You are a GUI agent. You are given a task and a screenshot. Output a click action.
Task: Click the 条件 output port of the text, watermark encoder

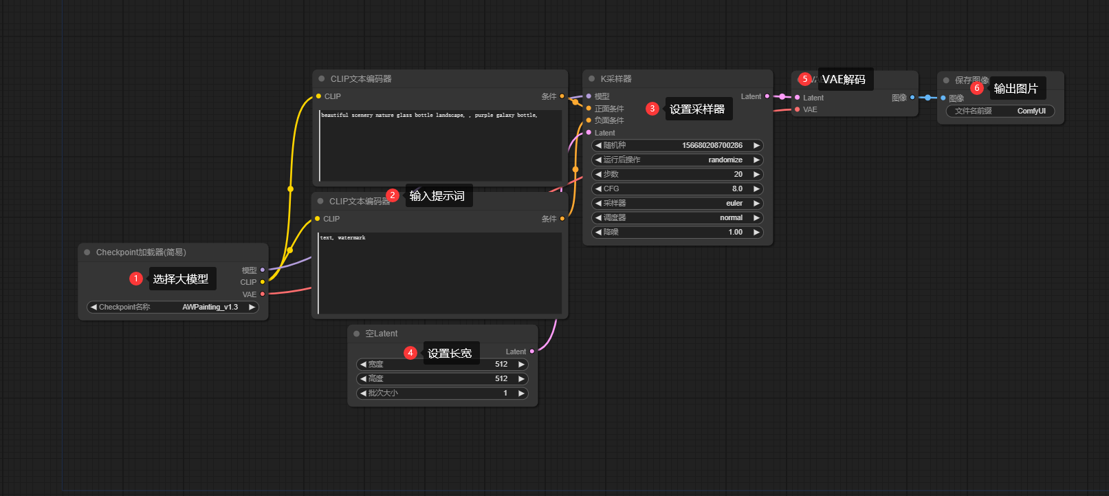[x=562, y=219]
